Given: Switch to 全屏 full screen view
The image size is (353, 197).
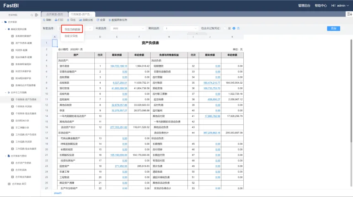Looking at the screenshot, I should coord(101,20).
